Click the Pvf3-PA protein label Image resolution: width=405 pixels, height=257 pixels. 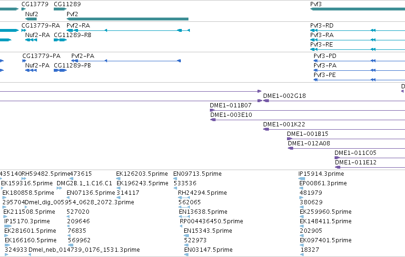coord(325,66)
